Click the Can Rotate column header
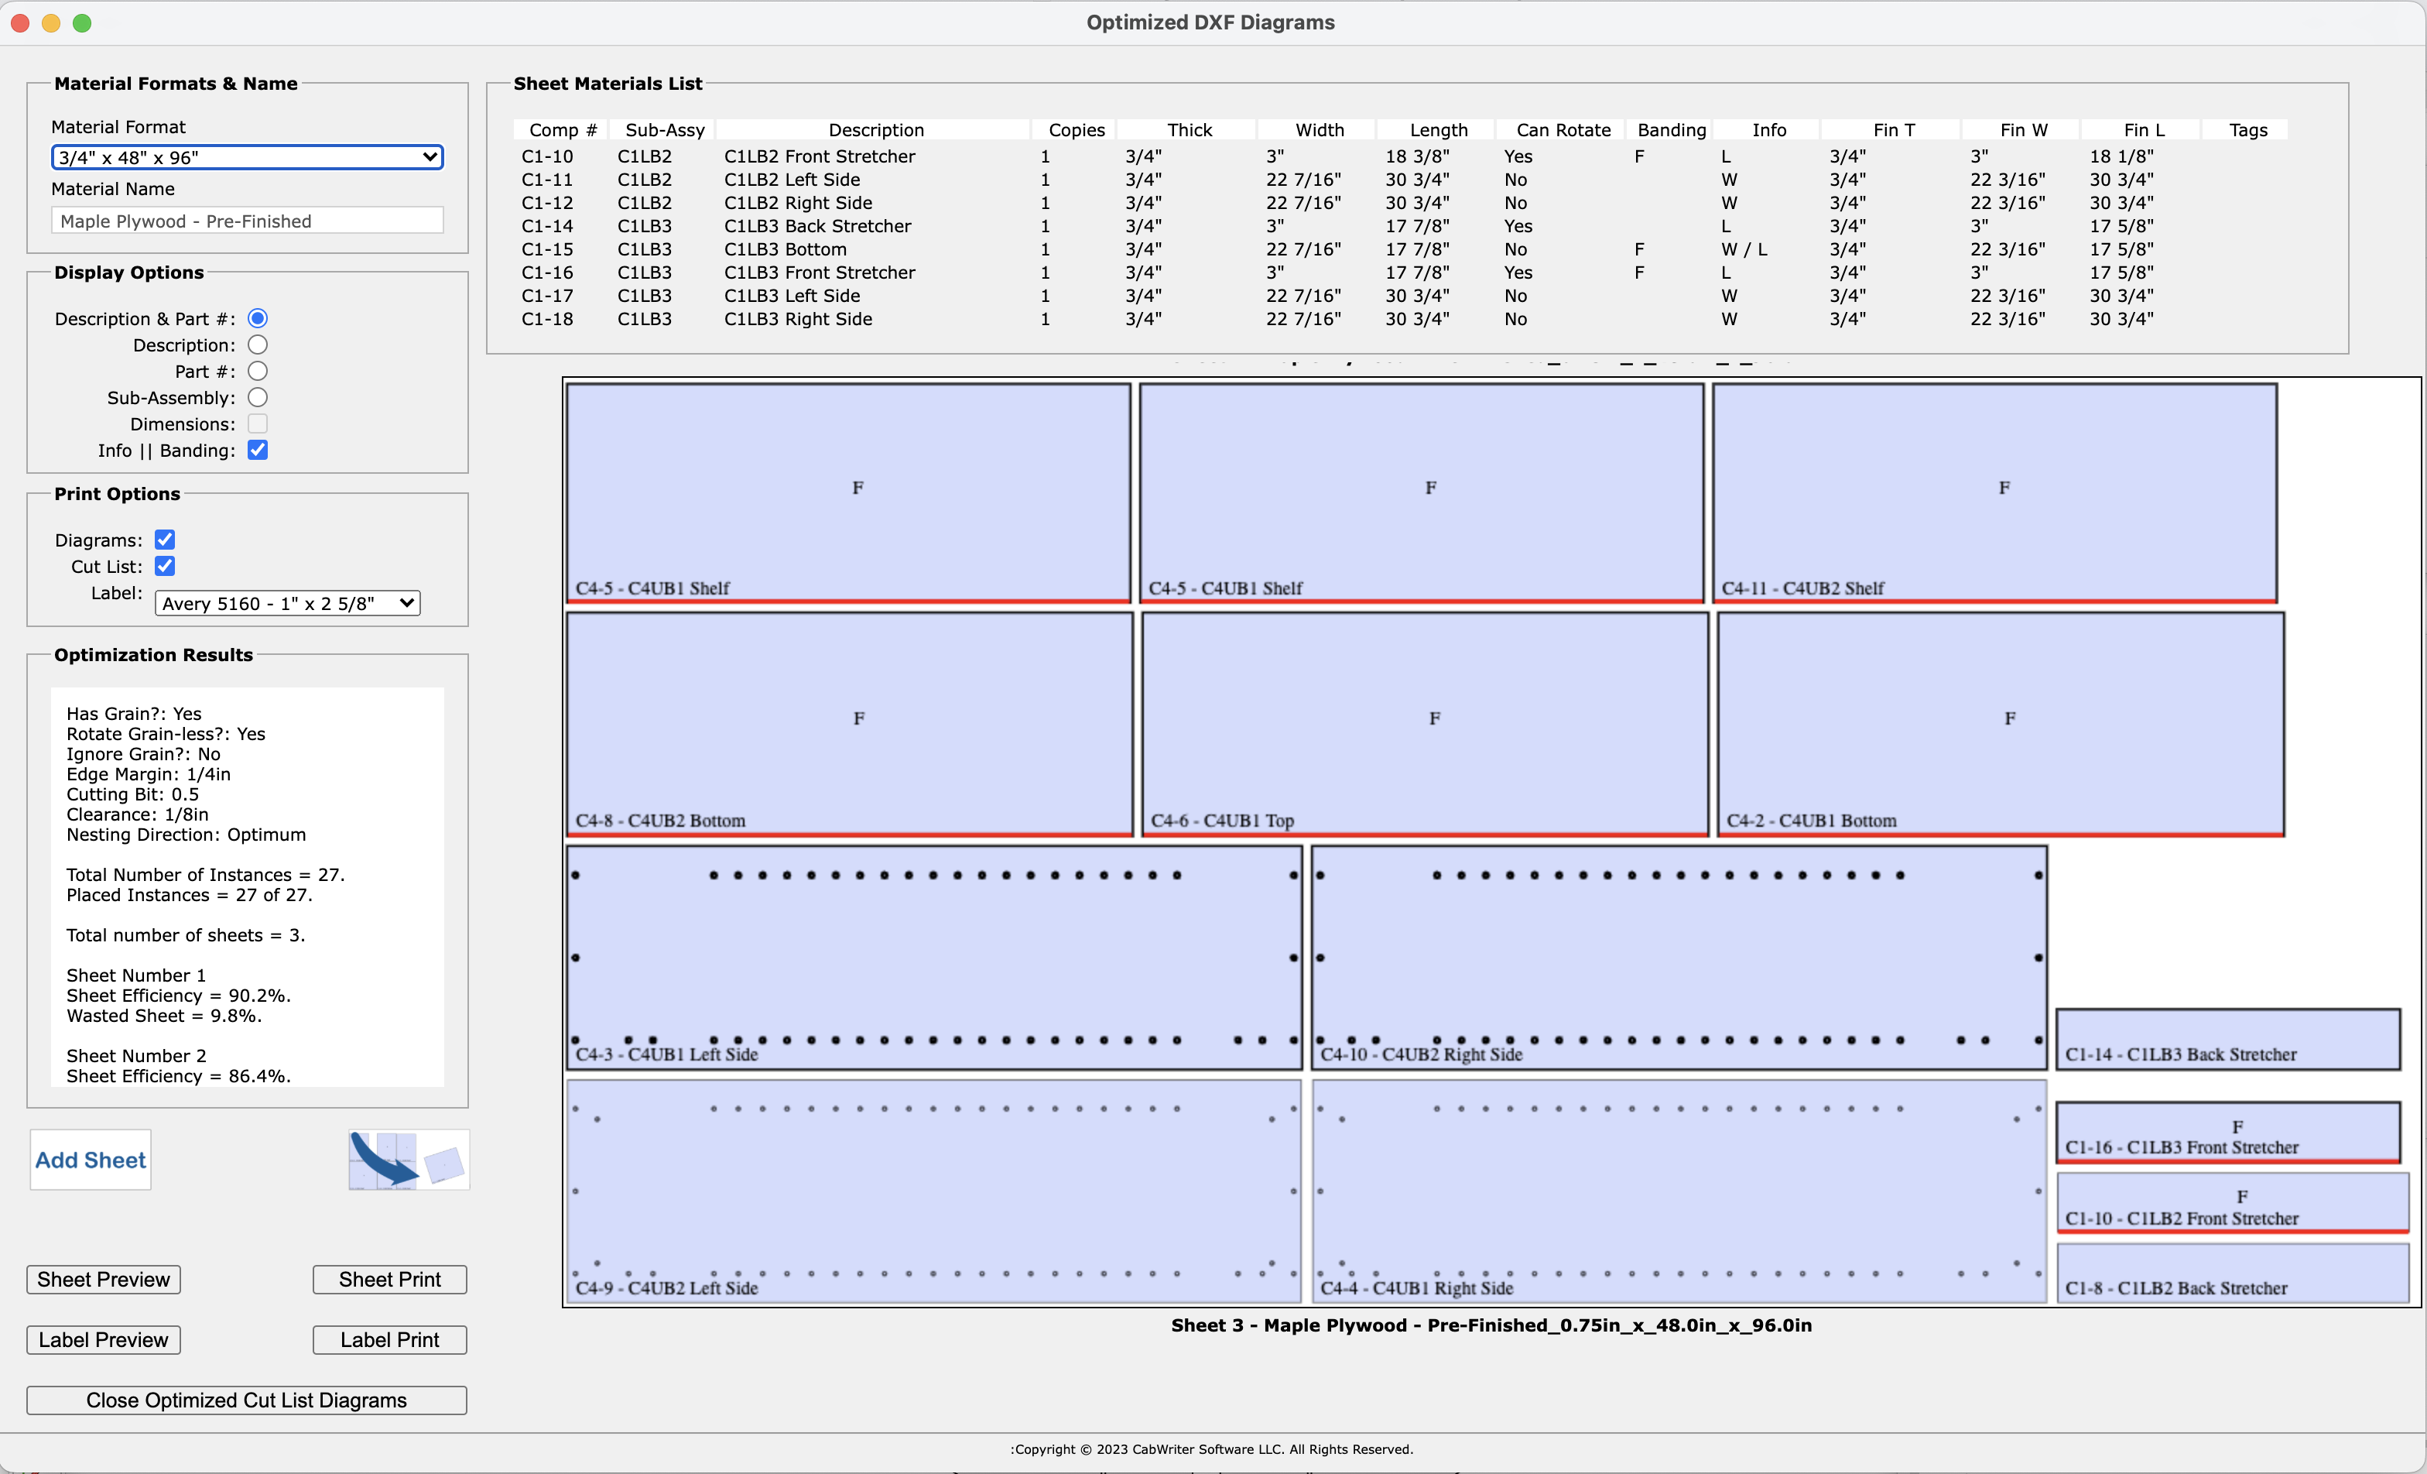The image size is (2427, 1474). click(1563, 130)
